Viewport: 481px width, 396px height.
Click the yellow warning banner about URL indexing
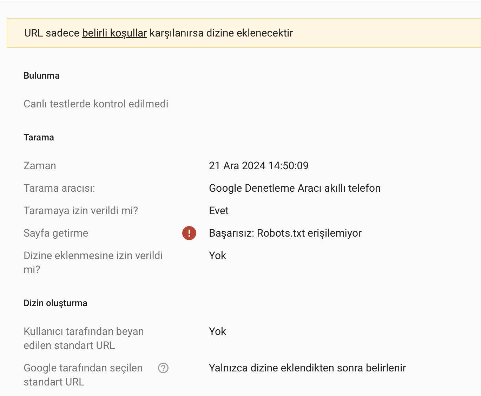click(x=244, y=33)
